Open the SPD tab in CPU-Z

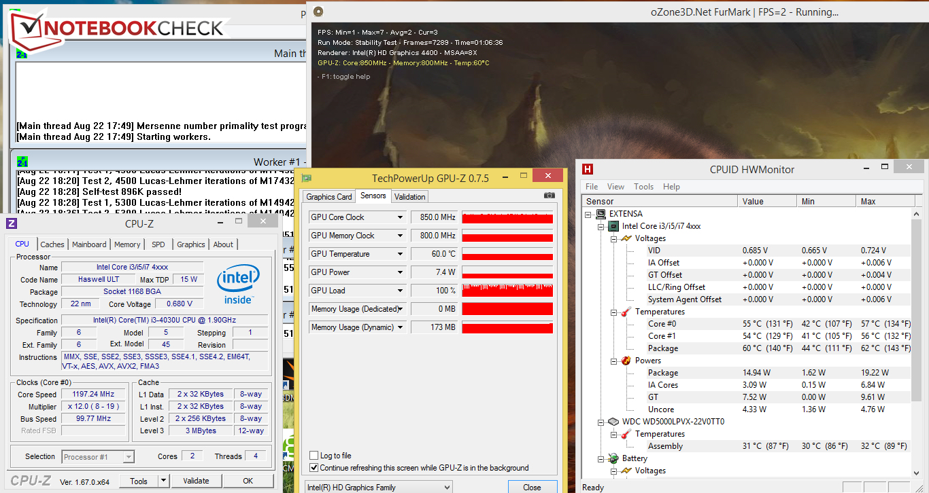[x=158, y=244]
